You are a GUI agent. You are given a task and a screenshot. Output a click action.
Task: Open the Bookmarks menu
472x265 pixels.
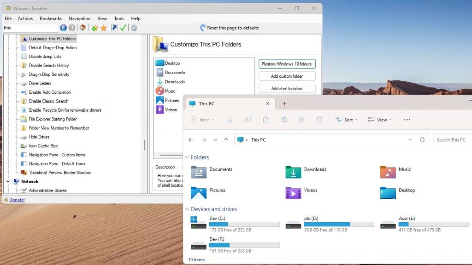[x=51, y=18]
